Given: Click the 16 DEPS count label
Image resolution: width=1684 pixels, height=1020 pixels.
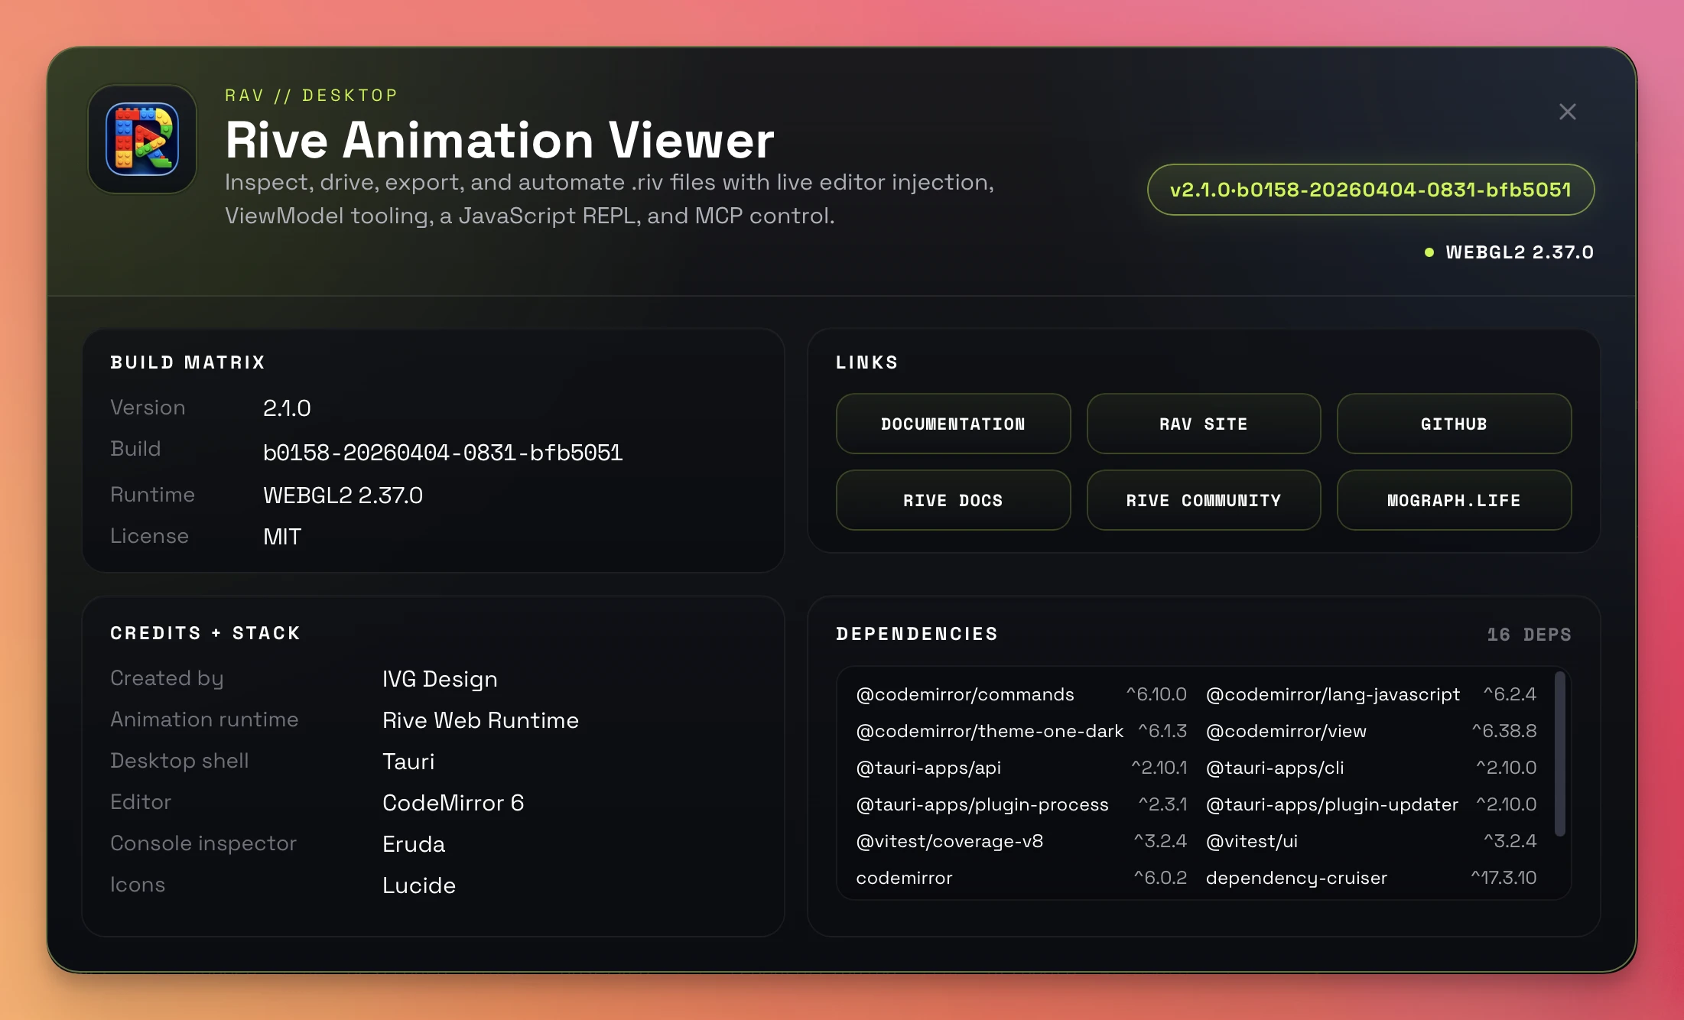Looking at the screenshot, I should (x=1529, y=635).
